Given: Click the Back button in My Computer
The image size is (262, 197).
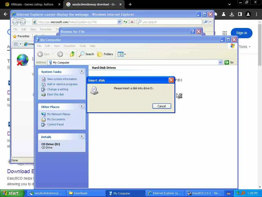Looking at the screenshot, I should (x=43, y=54).
